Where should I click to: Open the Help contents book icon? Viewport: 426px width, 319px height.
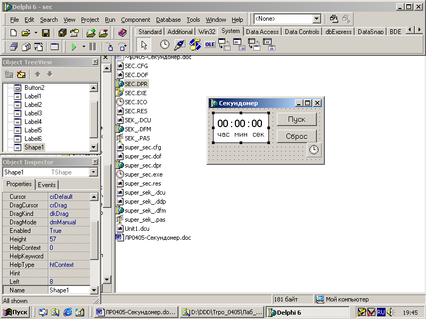pos(122,33)
